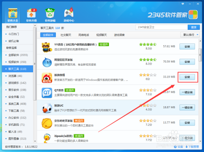
Task: Click the 京东咚咚买家版 yellow bell icon
Action: (47, 123)
